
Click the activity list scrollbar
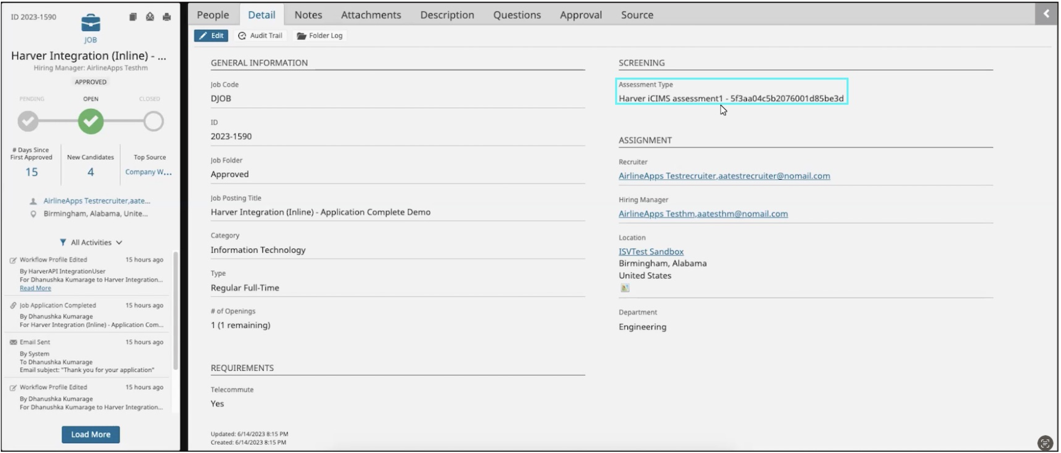click(175, 310)
